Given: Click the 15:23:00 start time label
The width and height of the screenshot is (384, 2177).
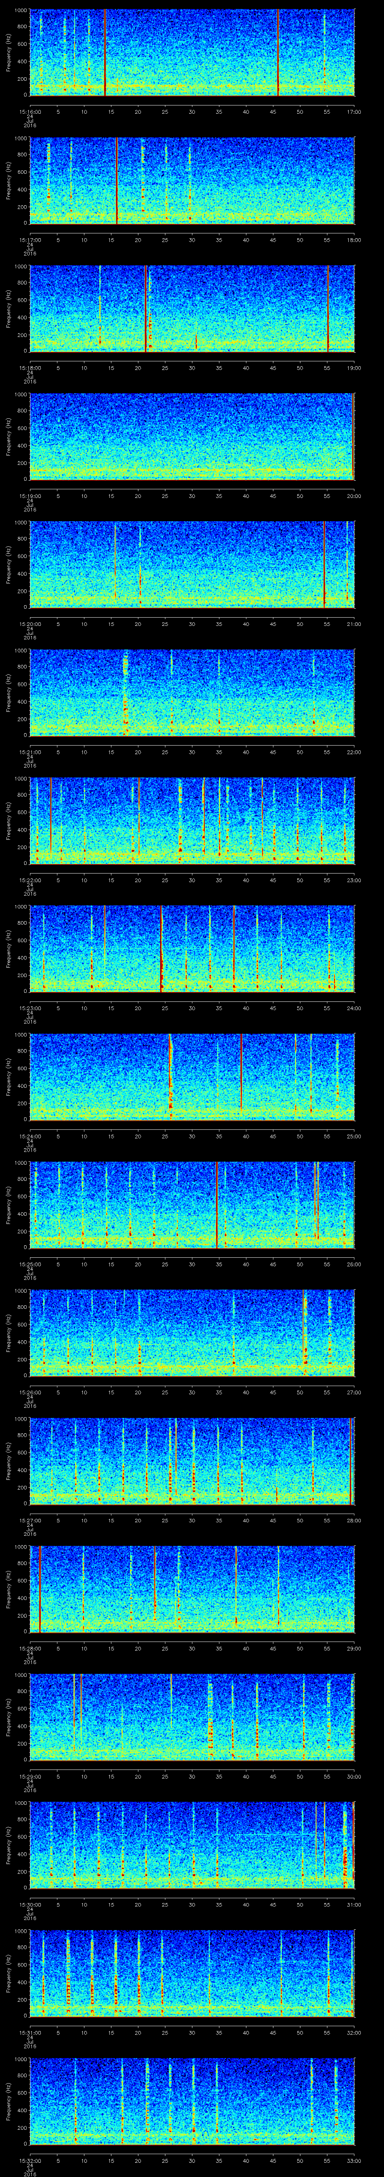Looking at the screenshot, I should [x=30, y=1008].
